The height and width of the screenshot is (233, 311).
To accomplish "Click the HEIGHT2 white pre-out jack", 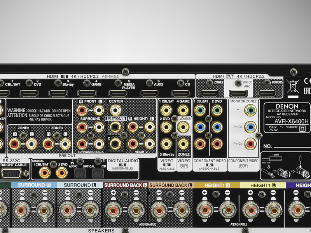I will (x=150, y=144).
